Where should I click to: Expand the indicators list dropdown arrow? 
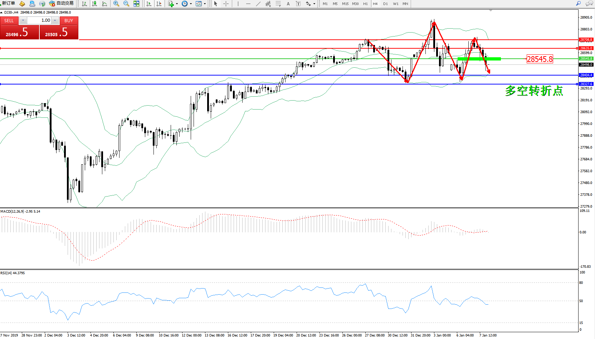(x=177, y=4)
